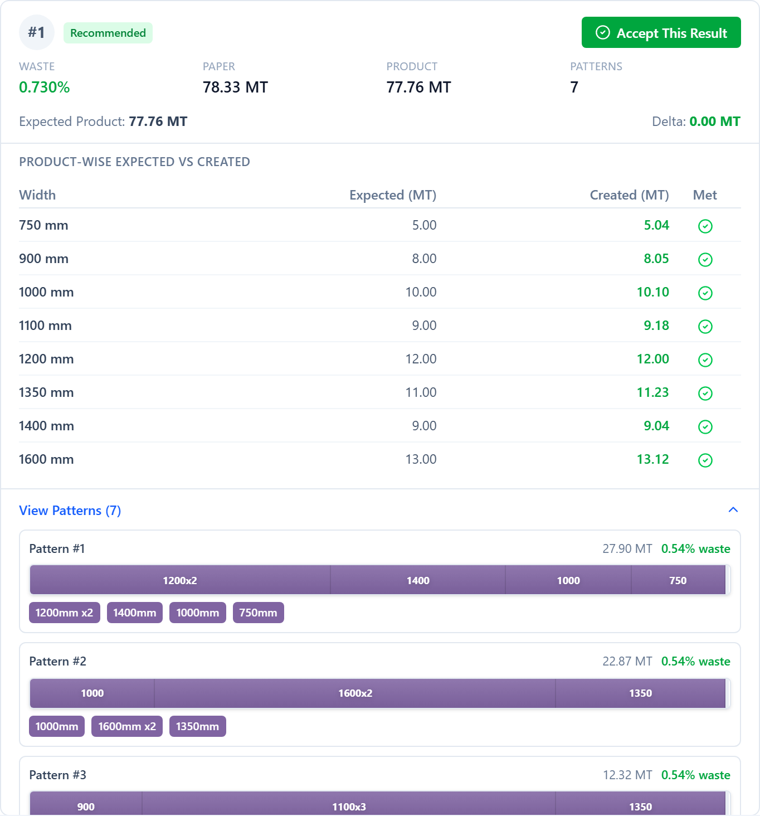Image resolution: width=760 pixels, height=816 pixels.
Task: Click the created value 13.12
Action: (653, 459)
